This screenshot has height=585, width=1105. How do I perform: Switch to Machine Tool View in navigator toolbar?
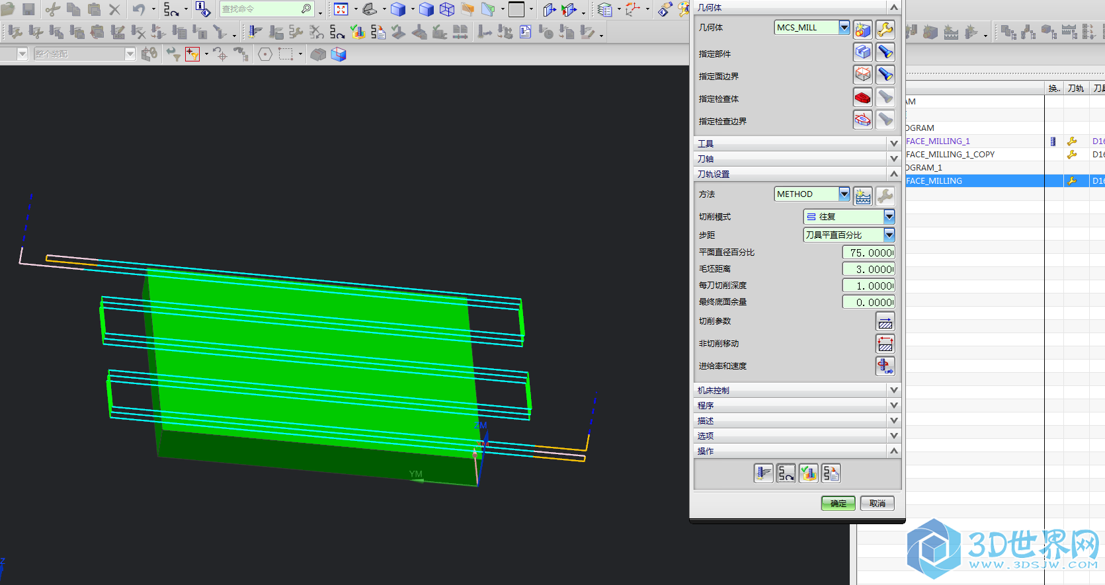1028,32
